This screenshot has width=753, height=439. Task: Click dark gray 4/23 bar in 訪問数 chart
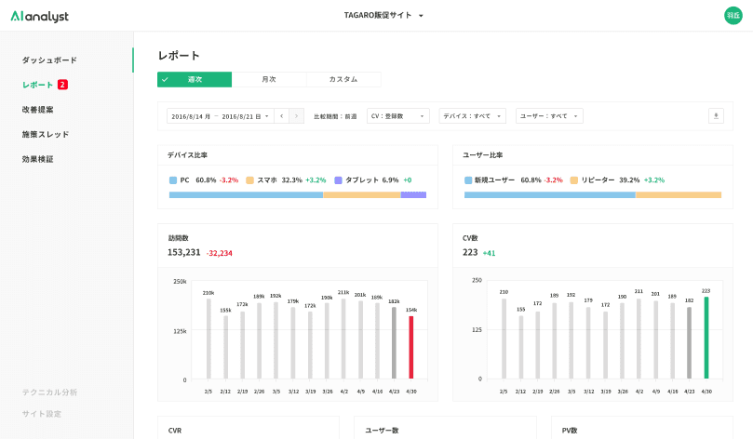click(395, 343)
